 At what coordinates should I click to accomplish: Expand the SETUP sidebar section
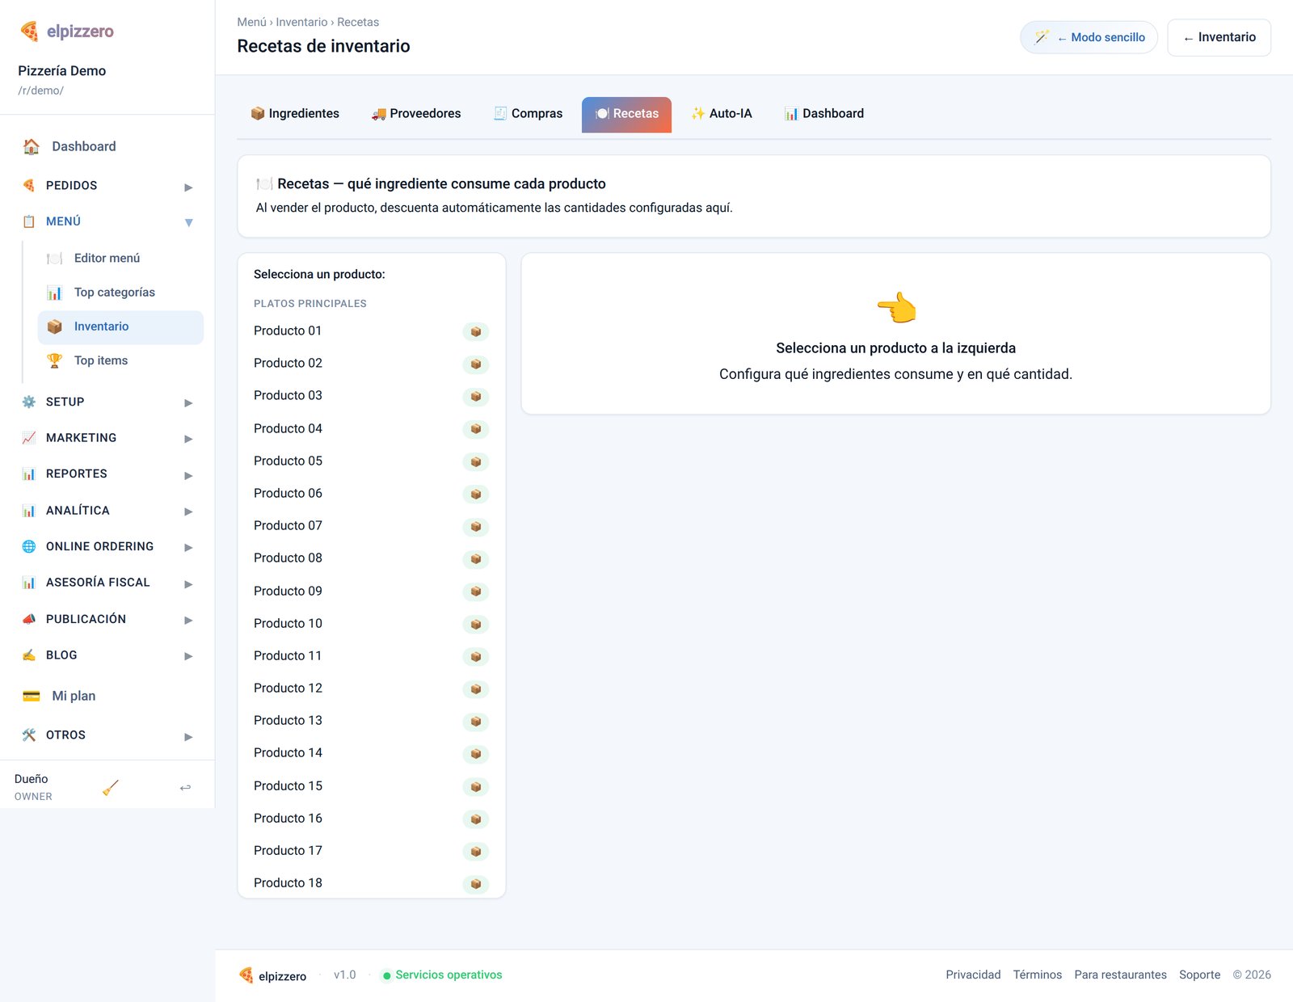(x=107, y=402)
